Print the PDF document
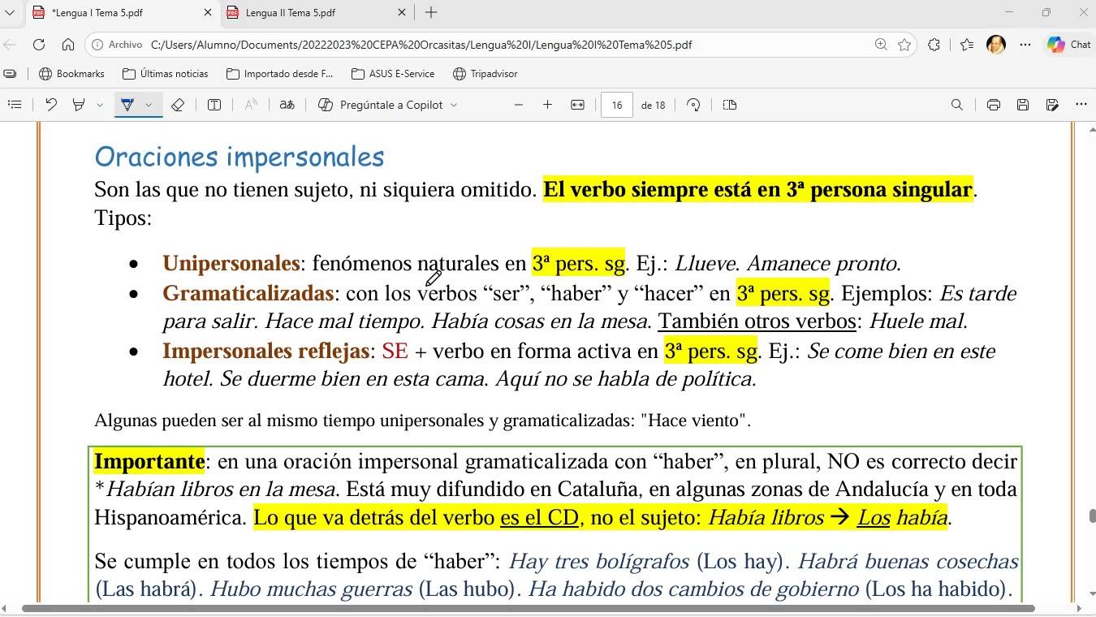1096x617 pixels. 993,105
